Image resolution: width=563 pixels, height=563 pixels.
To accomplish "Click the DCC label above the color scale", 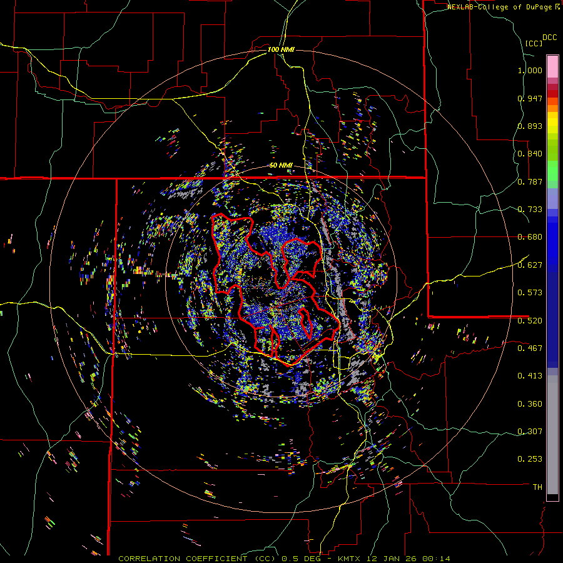I will pos(549,38).
